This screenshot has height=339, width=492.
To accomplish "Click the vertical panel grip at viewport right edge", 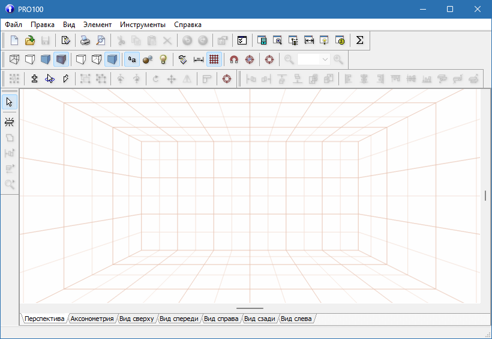I will 485,195.
